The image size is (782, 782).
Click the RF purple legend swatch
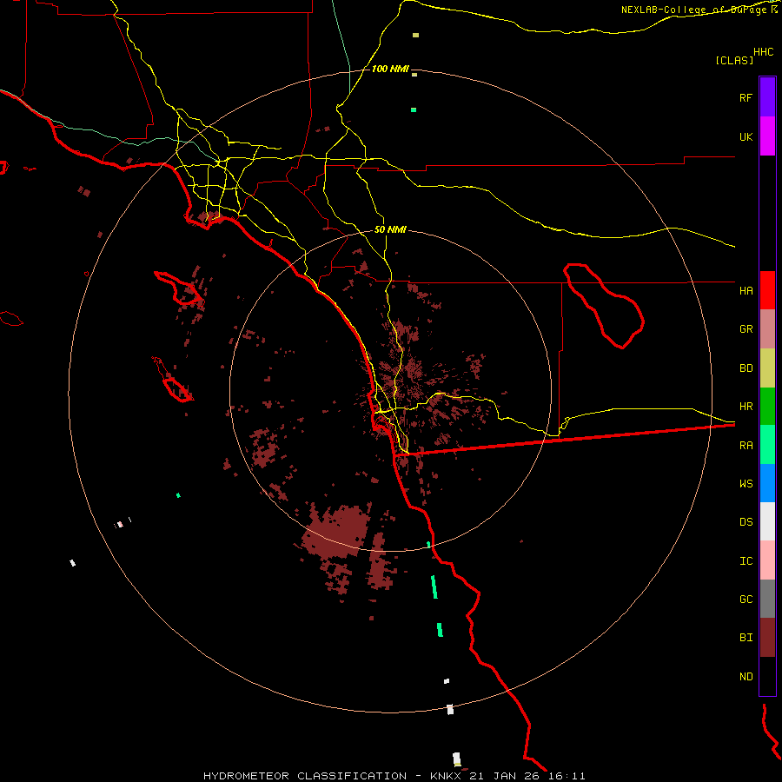click(767, 97)
